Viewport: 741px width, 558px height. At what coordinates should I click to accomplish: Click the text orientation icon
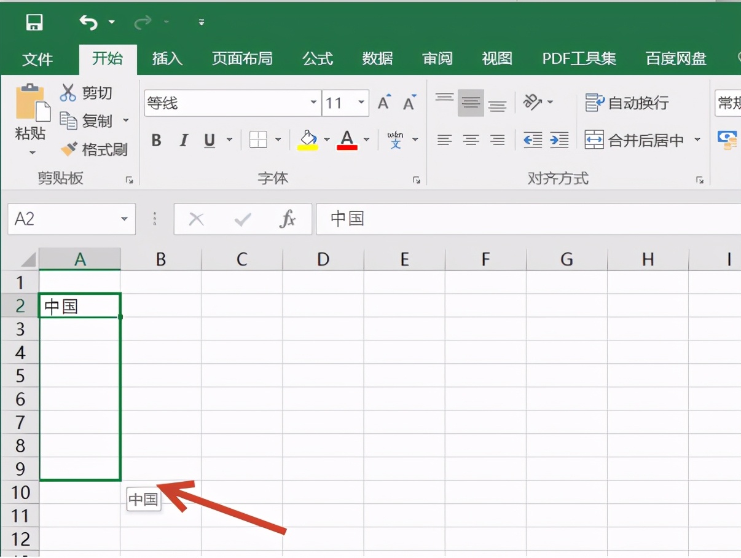click(533, 102)
